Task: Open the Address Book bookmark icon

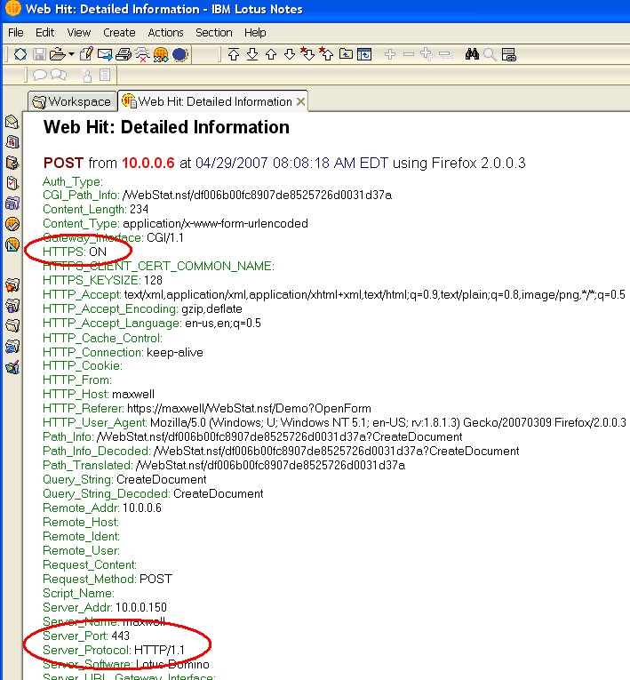Action: pos(12,163)
